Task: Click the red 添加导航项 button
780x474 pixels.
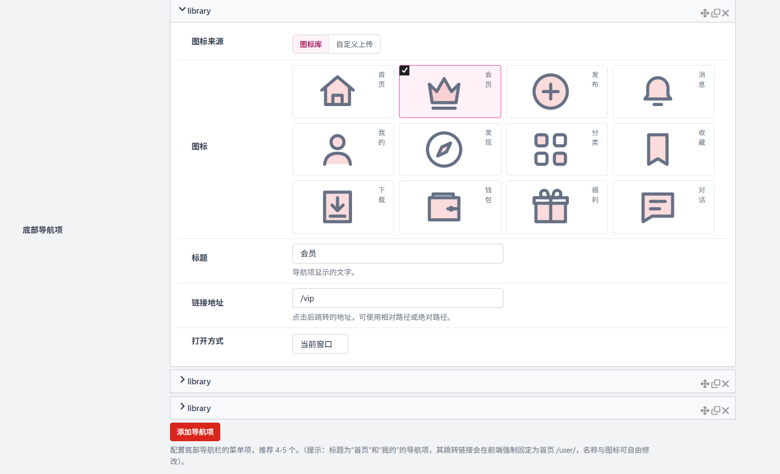Action: tap(195, 432)
